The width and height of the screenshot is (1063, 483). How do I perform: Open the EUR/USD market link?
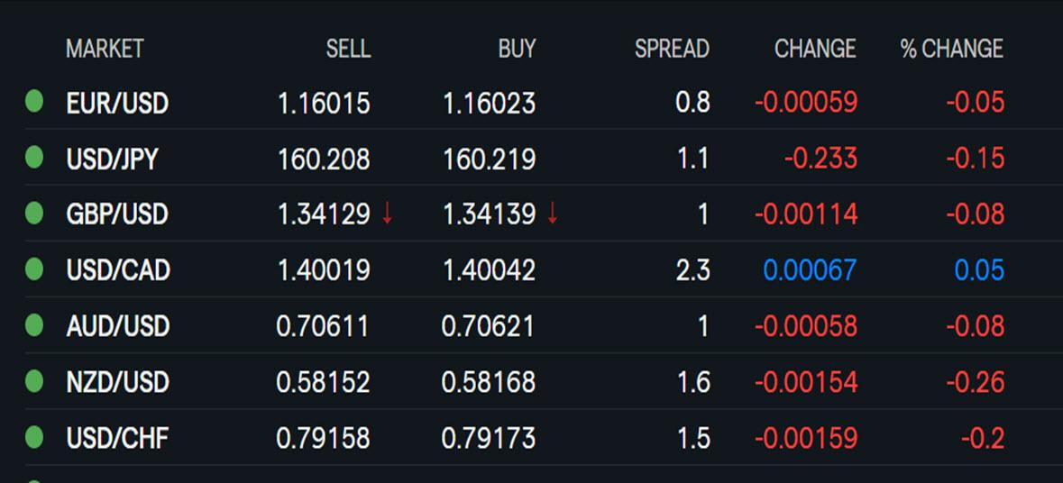click(x=117, y=104)
